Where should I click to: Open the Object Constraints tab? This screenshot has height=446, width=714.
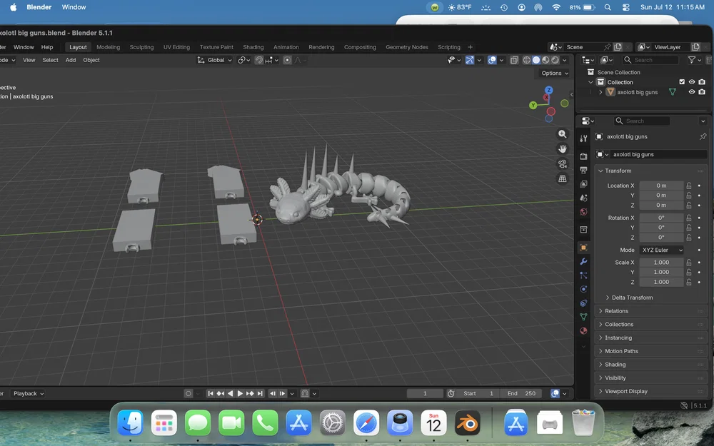click(583, 303)
